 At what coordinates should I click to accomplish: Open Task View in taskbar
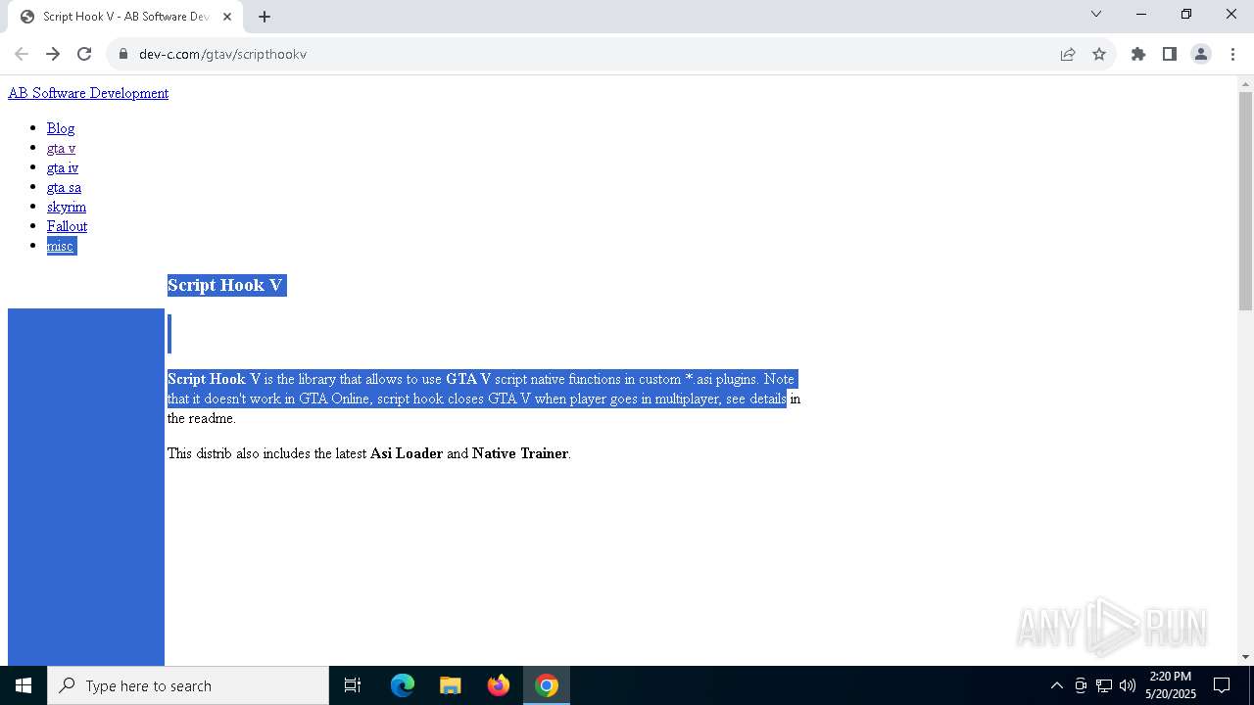[x=353, y=685]
